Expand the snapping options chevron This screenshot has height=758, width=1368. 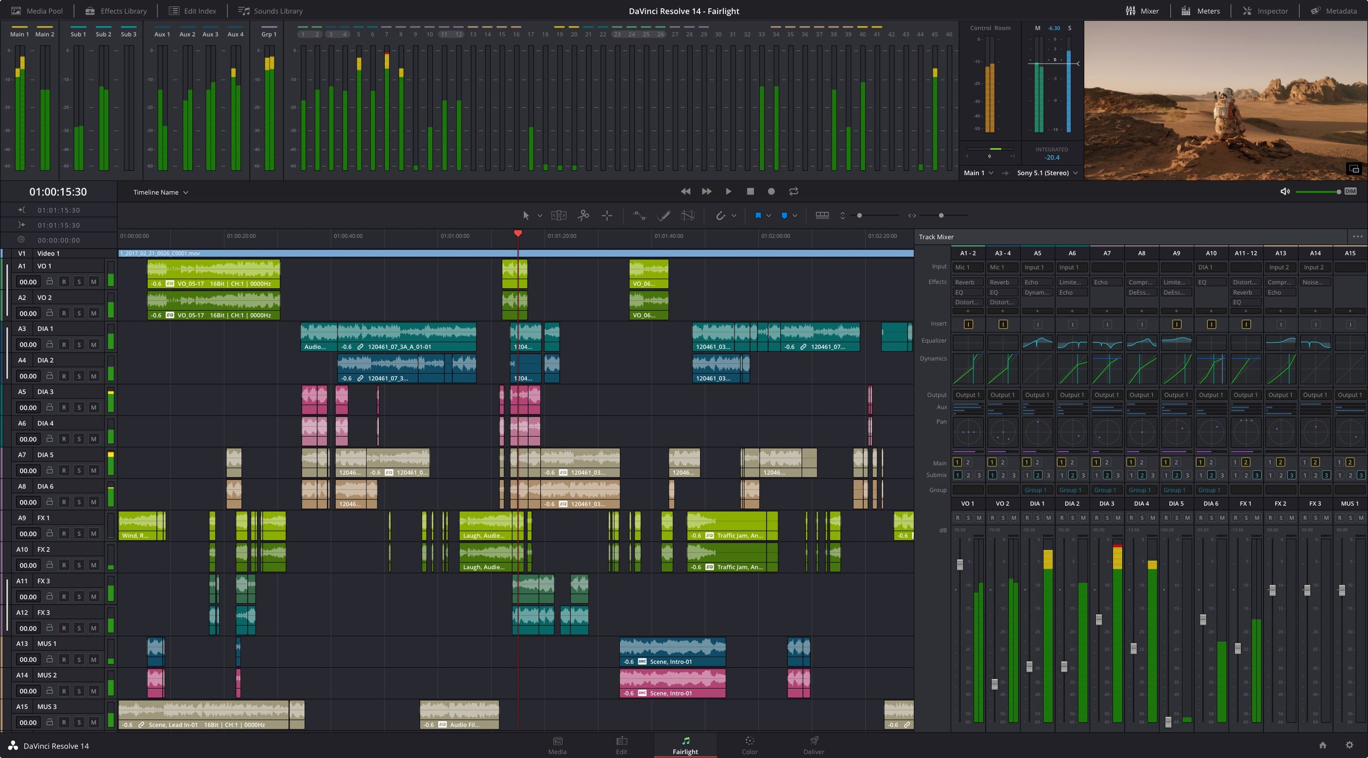tap(734, 215)
